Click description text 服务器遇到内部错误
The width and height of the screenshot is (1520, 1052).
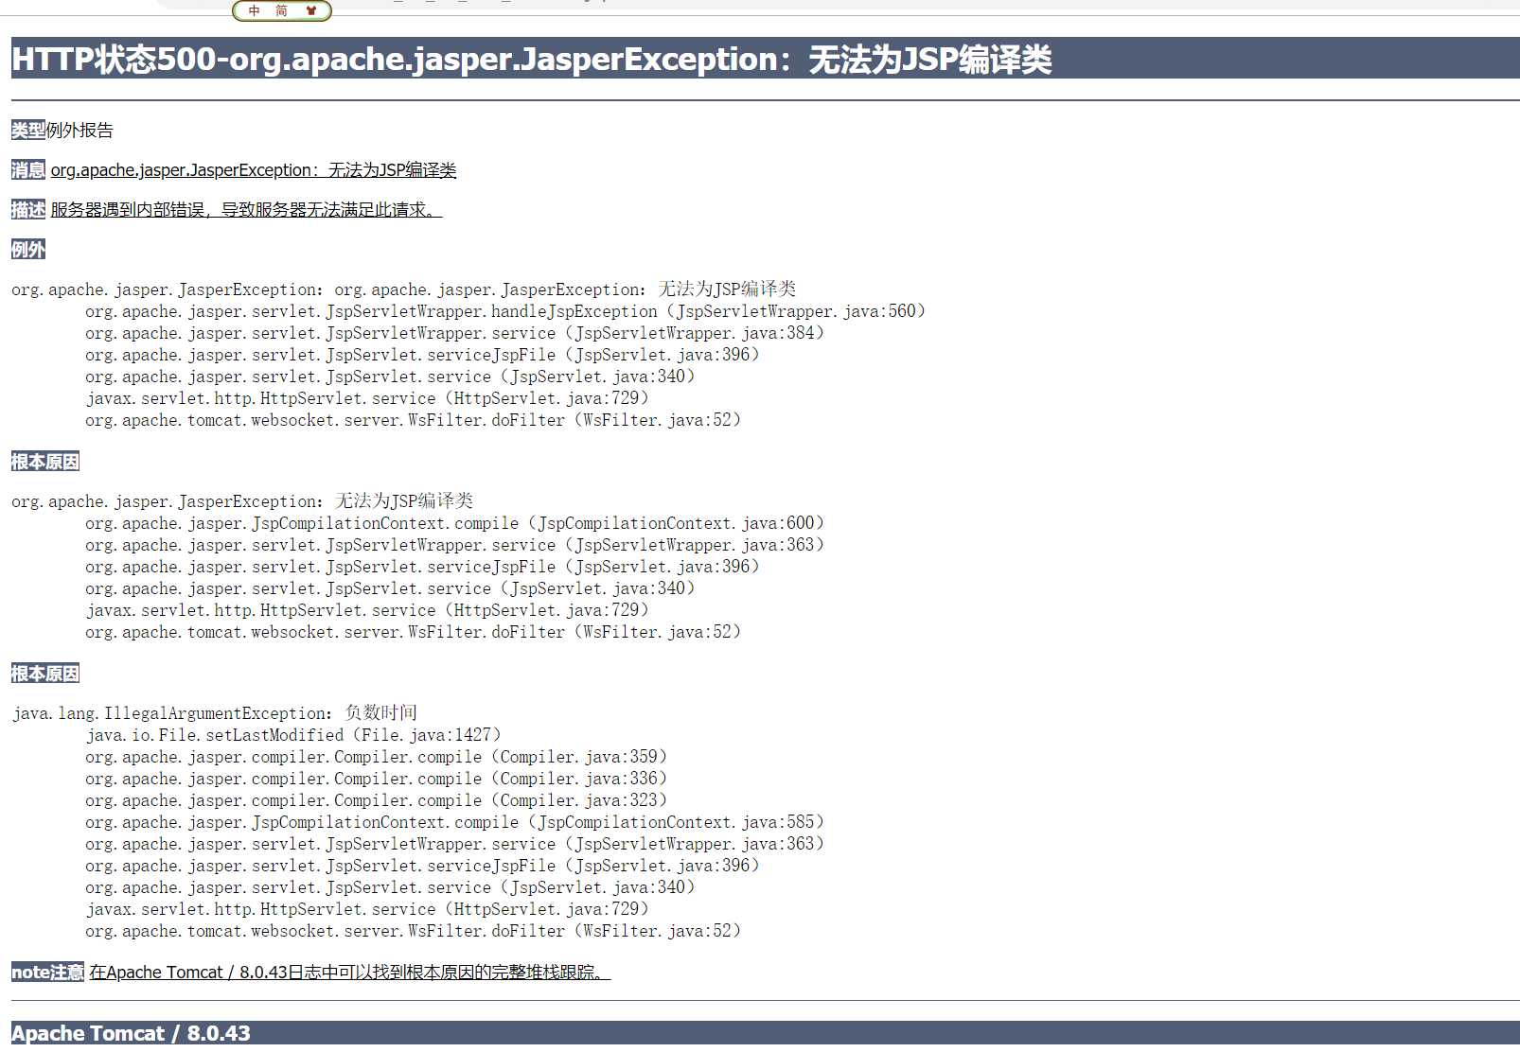pos(246,210)
